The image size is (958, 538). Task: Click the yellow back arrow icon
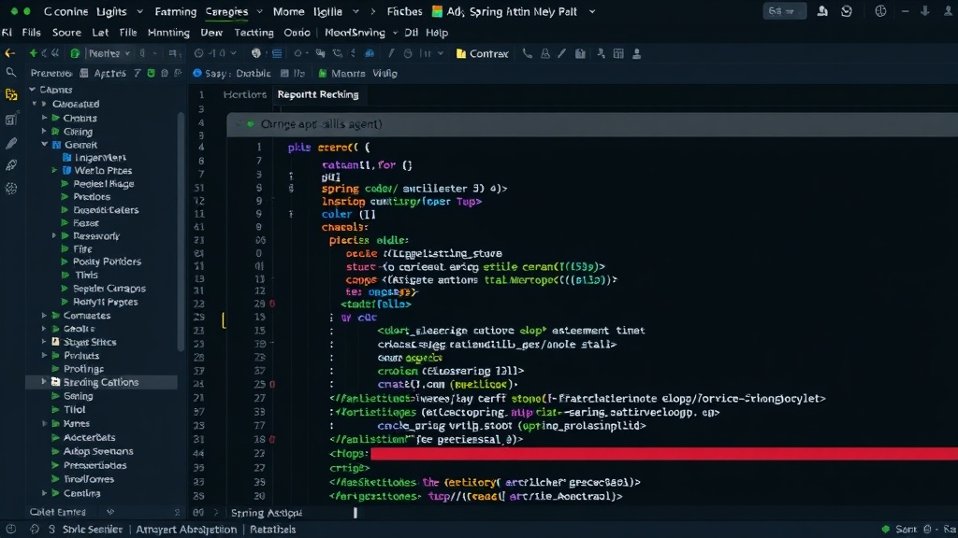[9, 53]
